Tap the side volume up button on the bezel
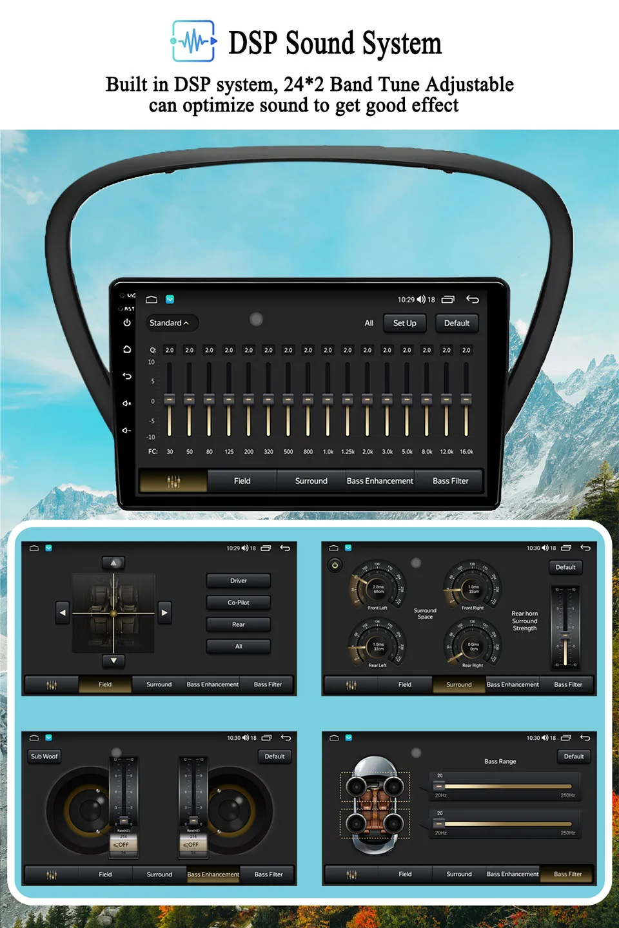This screenshot has height=928, width=619. [127, 403]
